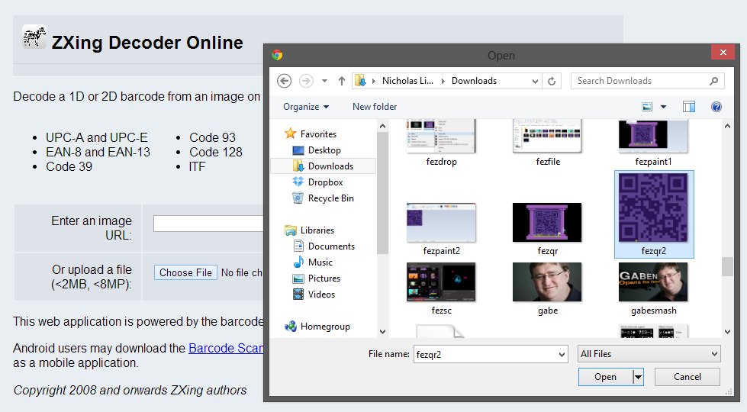Toggle the preview pane
The height and width of the screenshot is (412, 747).
pos(689,107)
